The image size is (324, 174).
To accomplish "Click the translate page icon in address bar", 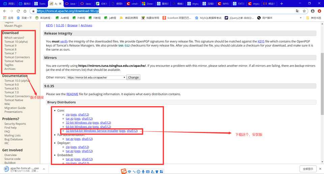I will (x=297, y=11).
